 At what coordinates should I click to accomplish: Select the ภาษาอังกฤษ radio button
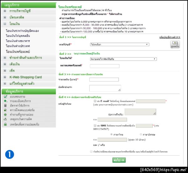[141, 134]
